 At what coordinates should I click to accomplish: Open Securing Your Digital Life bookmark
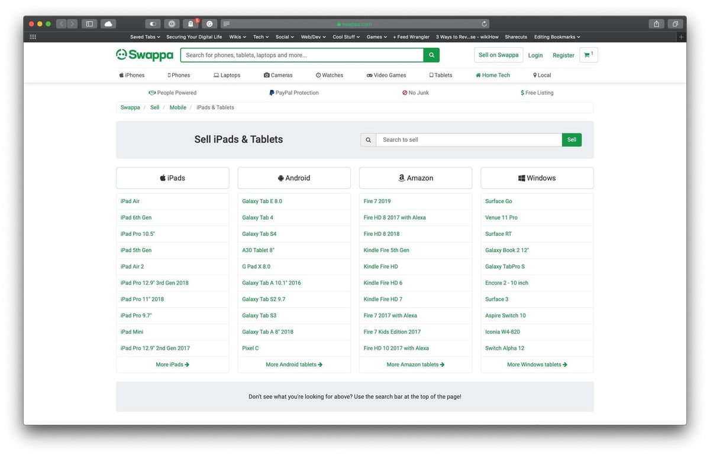coord(194,37)
